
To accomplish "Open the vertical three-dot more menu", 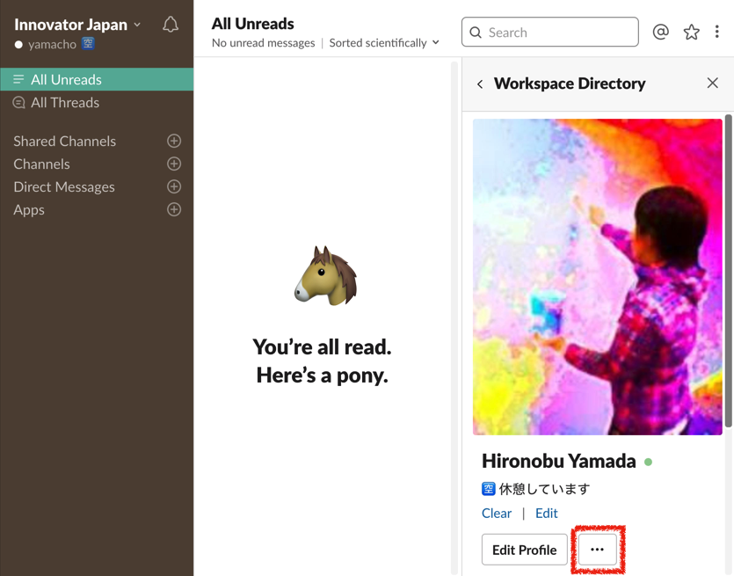I will [716, 32].
